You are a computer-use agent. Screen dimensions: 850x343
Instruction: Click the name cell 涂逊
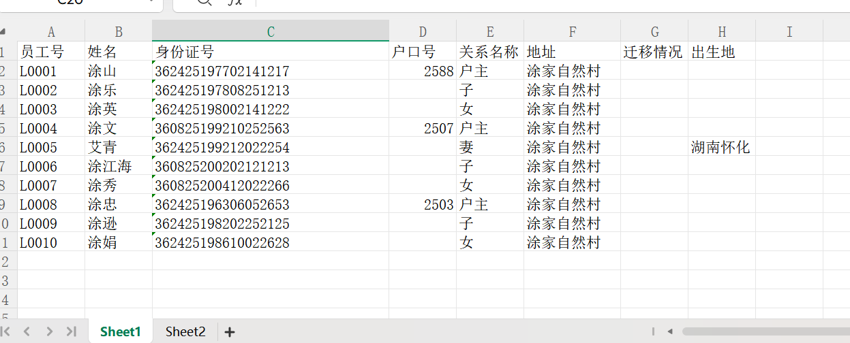tap(119, 223)
